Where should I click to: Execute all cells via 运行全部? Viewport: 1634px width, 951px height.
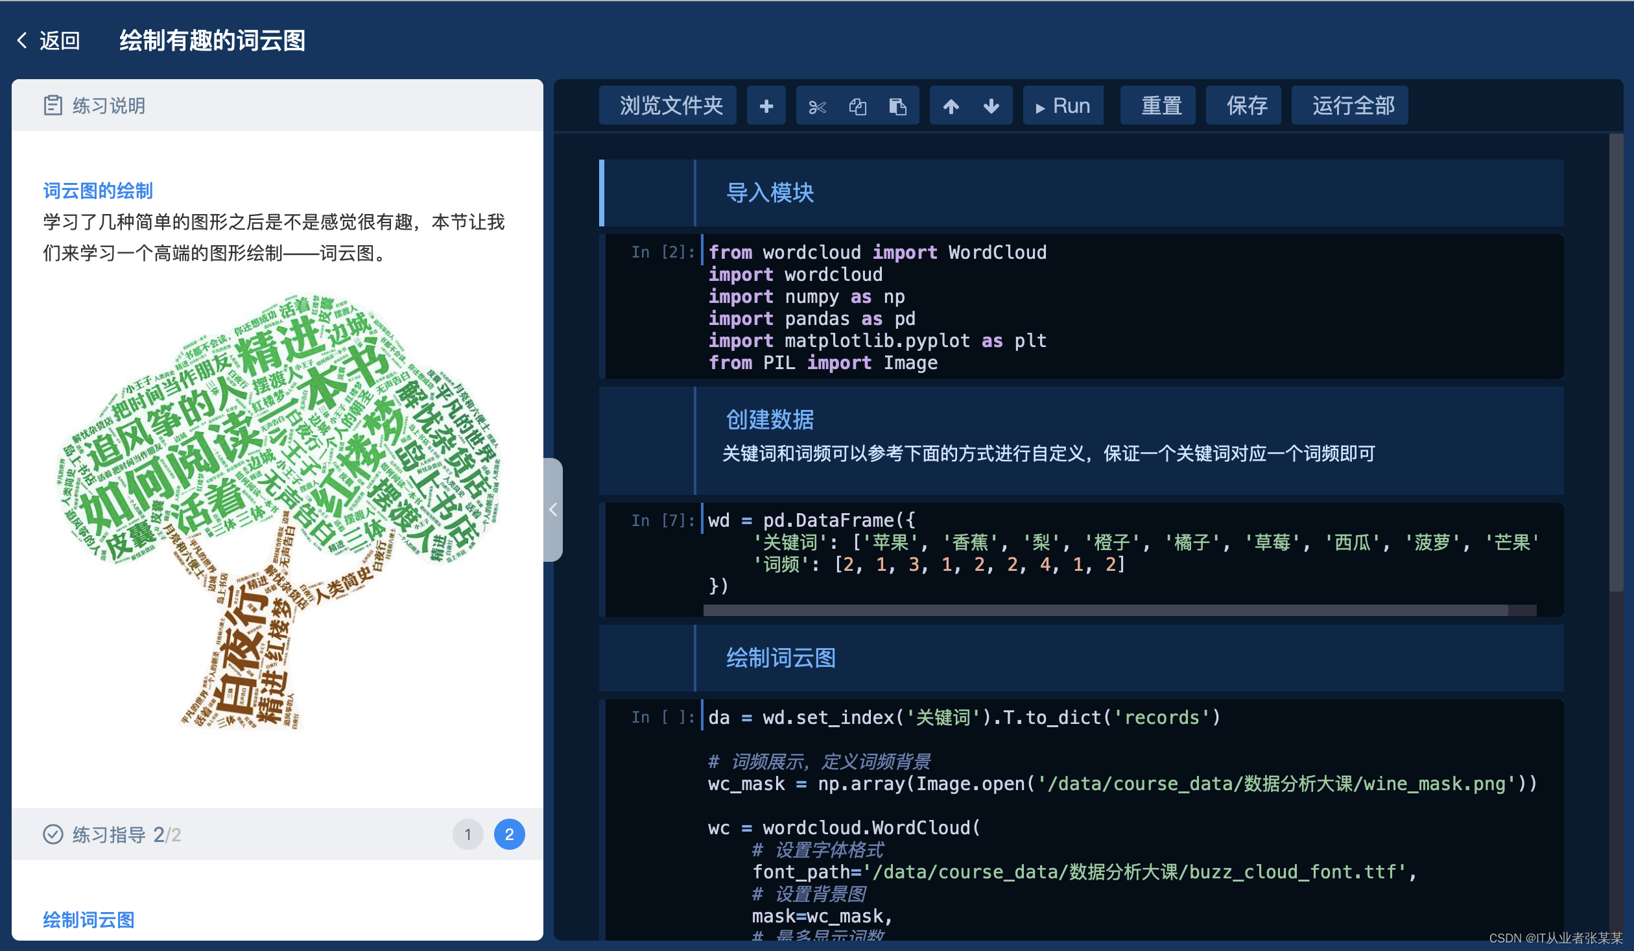click(x=1349, y=105)
